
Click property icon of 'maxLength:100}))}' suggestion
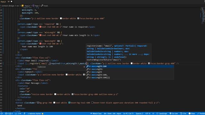87,78
